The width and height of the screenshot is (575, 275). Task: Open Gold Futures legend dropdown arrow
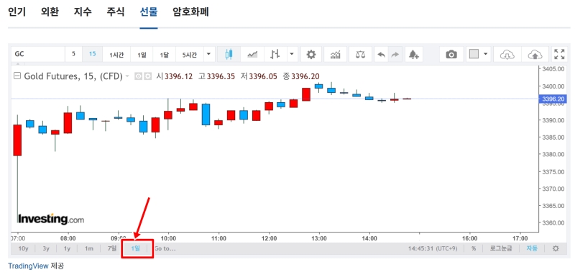click(x=127, y=76)
